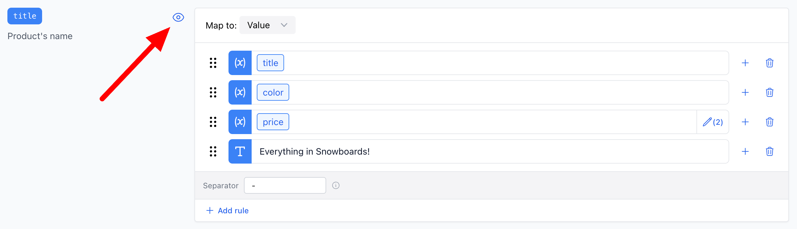Click the variable icon on the title row
Image resolution: width=797 pixels, height=229 pixels.
pos(240,63)
